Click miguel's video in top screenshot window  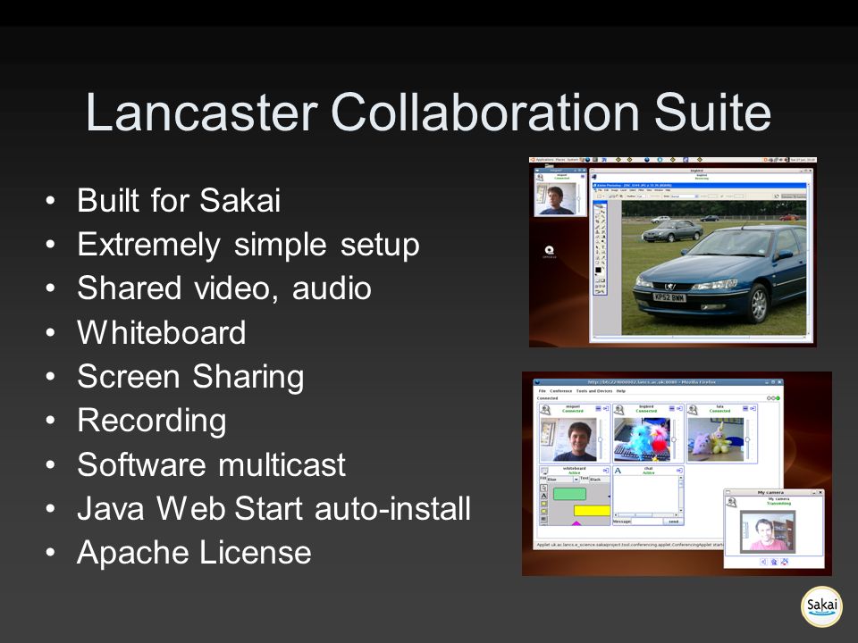(557, 199)
